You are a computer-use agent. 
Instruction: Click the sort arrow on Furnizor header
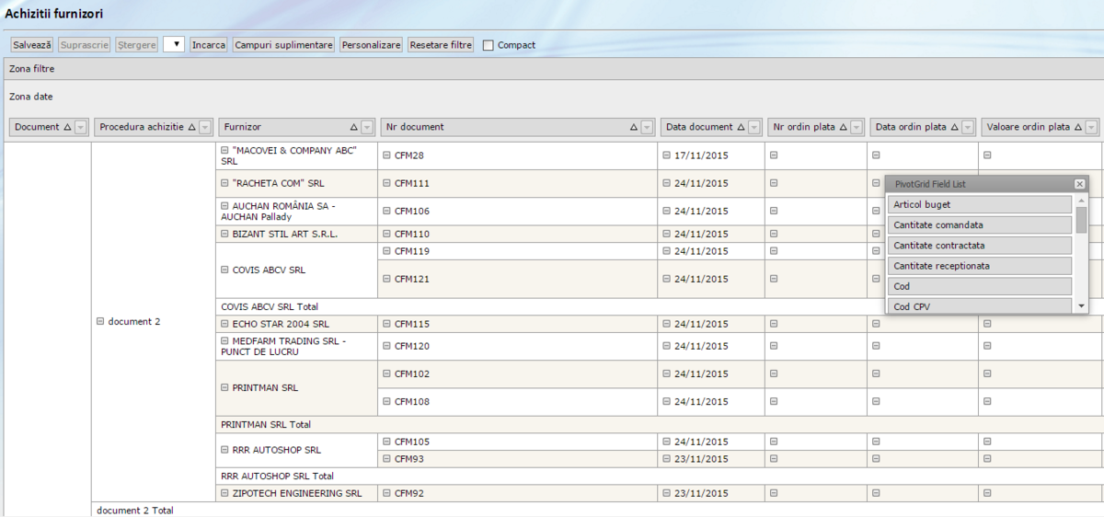pyautogui.click(x=354, y=128)
